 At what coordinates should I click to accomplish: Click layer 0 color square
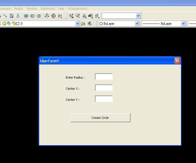(x=18, y=24)
